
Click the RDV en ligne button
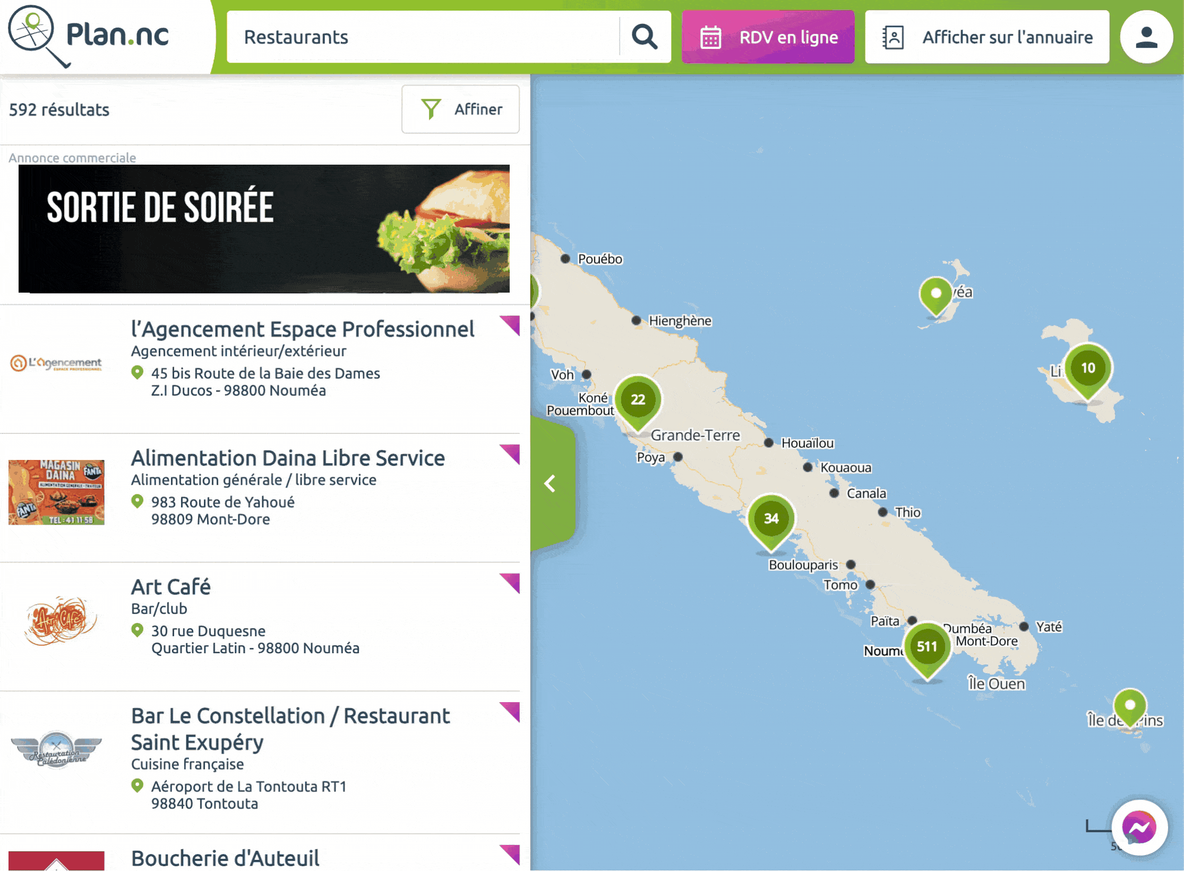tap(768, 37)
